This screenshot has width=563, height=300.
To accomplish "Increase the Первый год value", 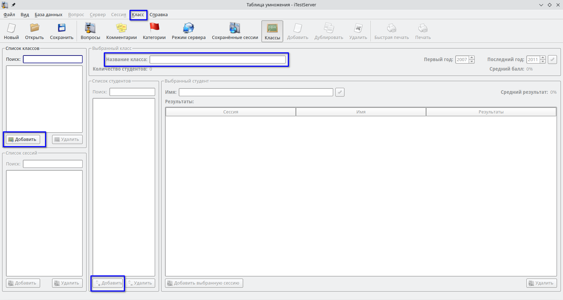I will tap(472, 58).
